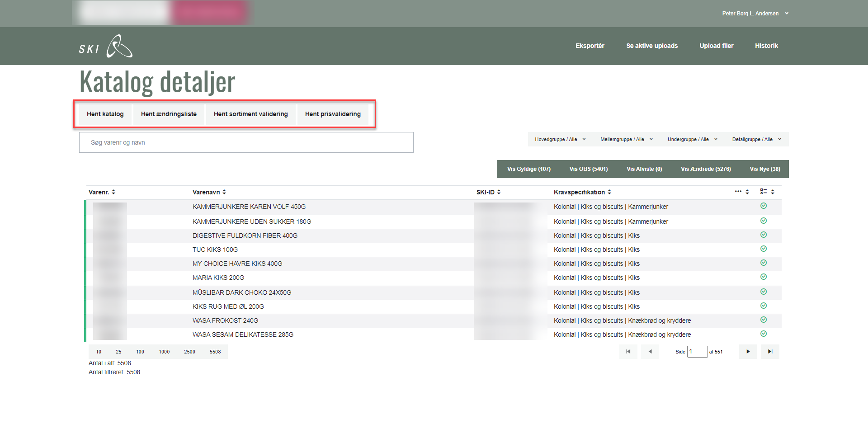Click the SKI logo icon
Screen dimensions: 868x438
click(x=119, y=46)
